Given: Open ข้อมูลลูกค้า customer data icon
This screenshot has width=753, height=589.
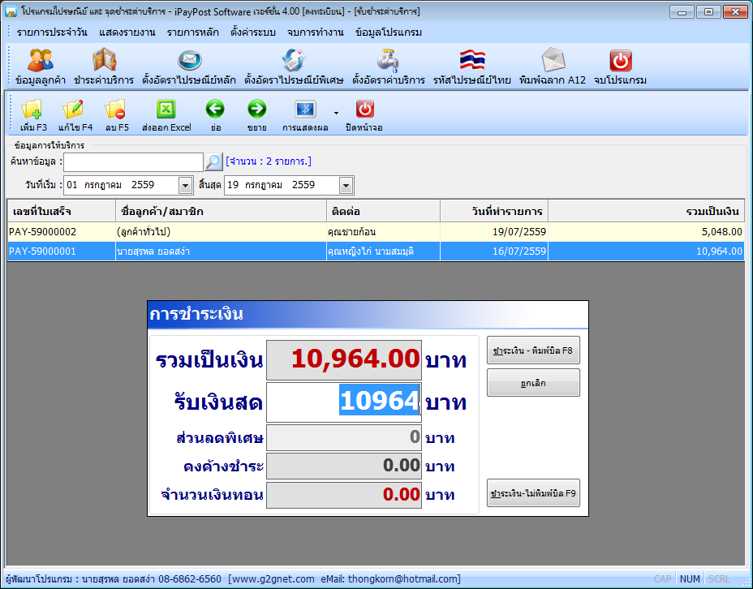Looking at the screenshot, I should tap(41, 61).
